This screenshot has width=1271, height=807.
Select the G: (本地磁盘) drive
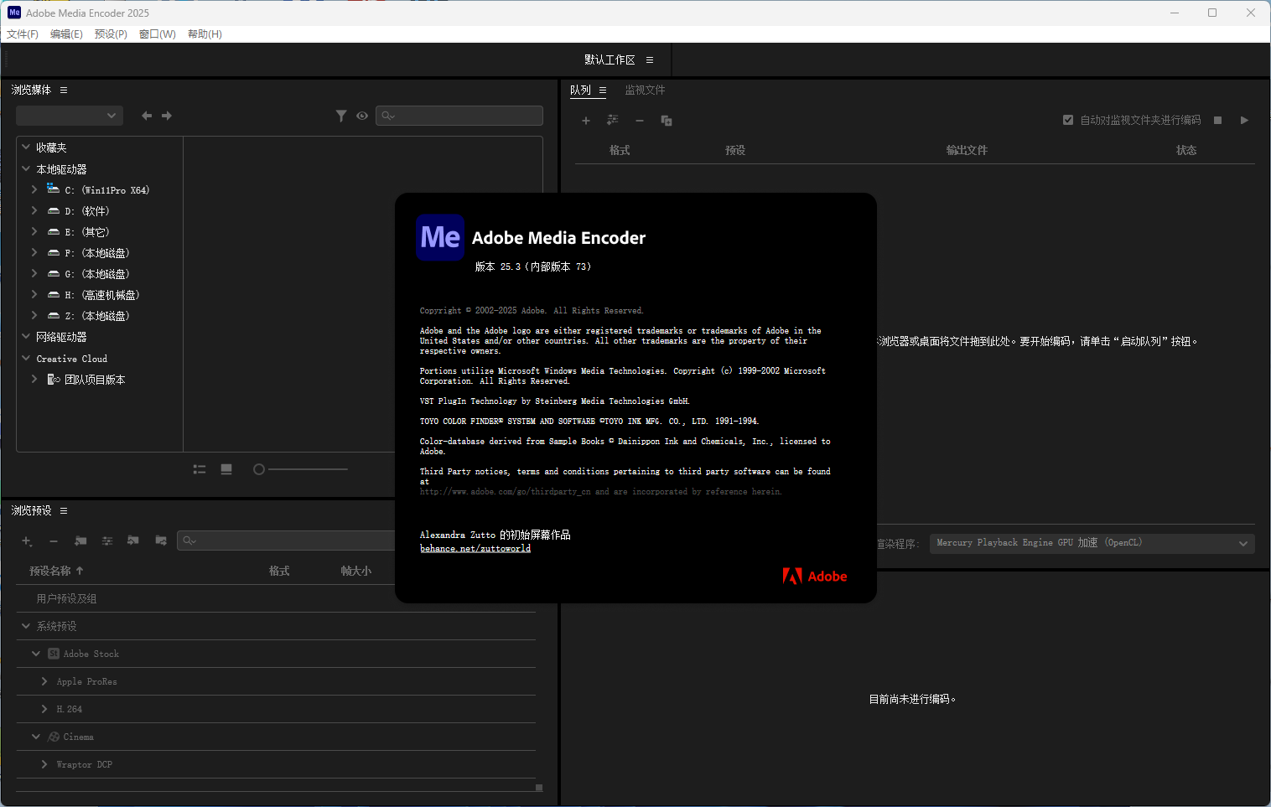click(97, 274)
